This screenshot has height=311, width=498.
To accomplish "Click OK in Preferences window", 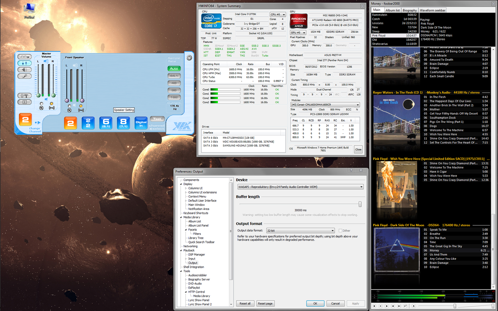I will 315,303.
